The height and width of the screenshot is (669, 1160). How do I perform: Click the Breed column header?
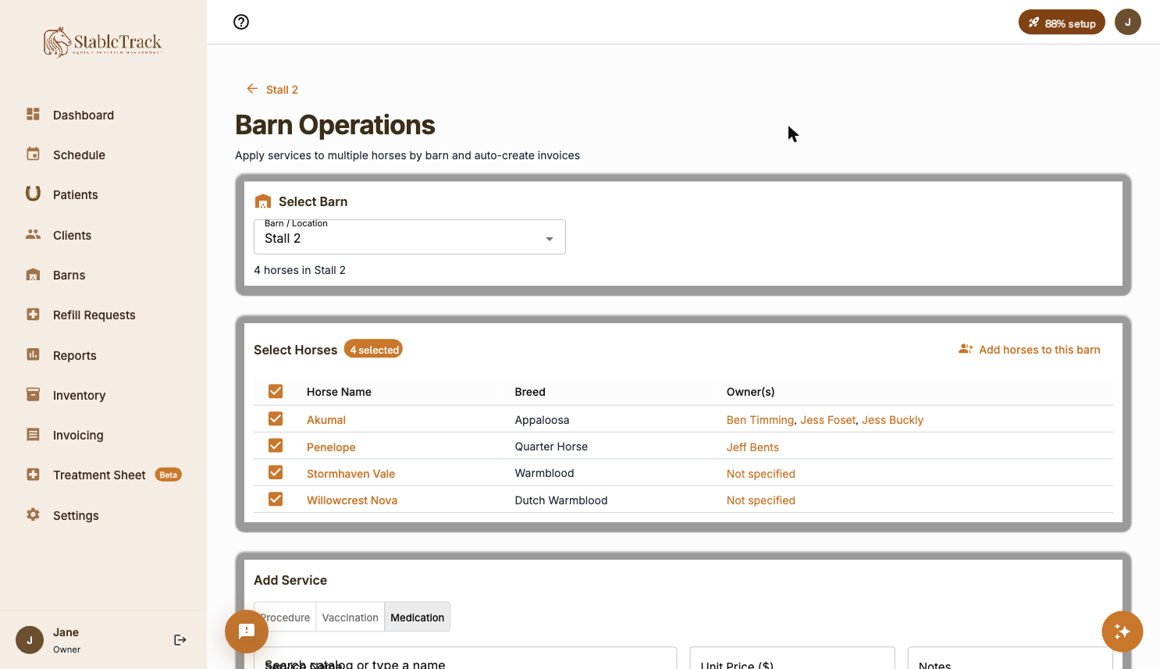(530, 392)
